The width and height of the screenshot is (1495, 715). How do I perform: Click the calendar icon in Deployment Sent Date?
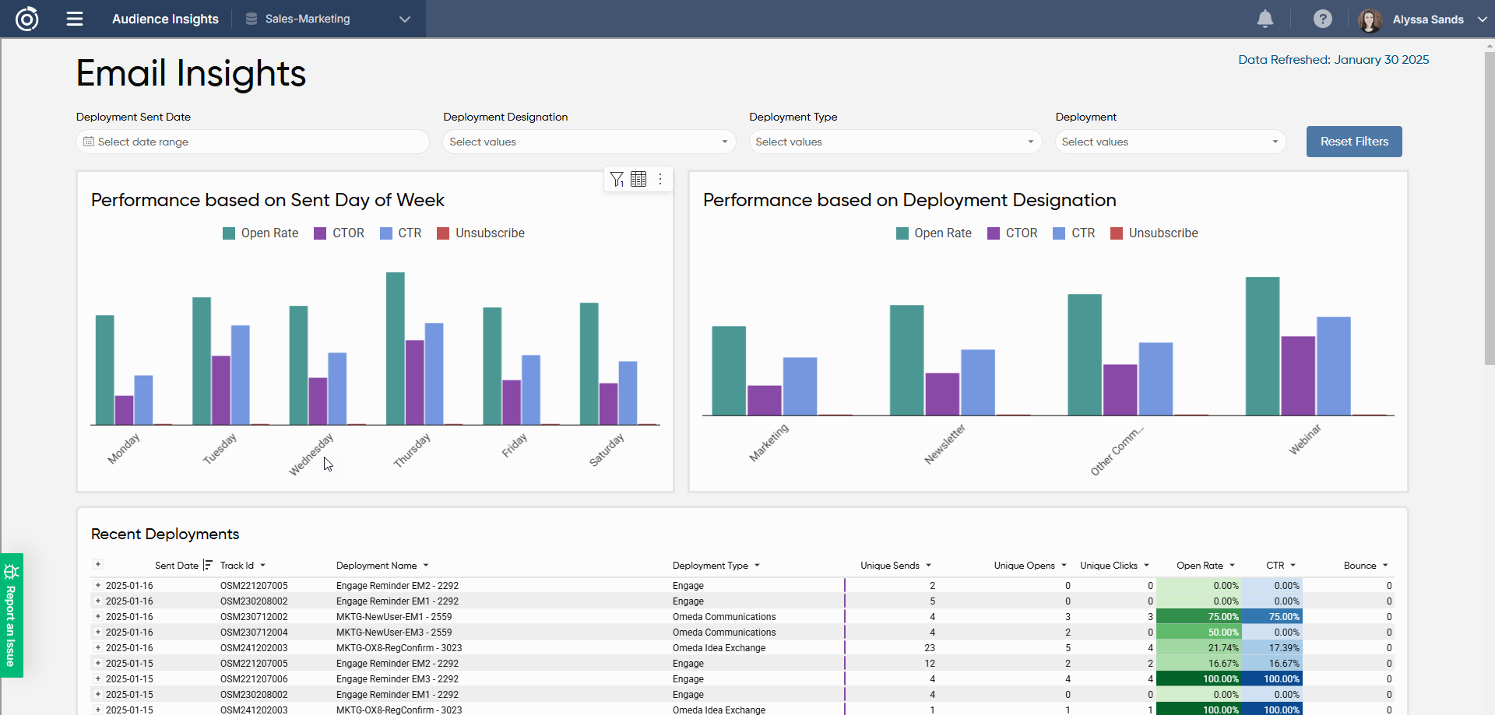[x=90, y=142]
